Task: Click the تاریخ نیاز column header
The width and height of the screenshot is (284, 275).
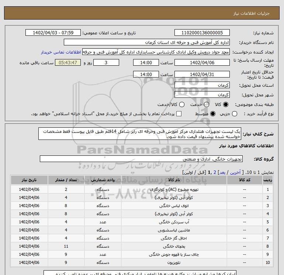Action: pos(29,180)
